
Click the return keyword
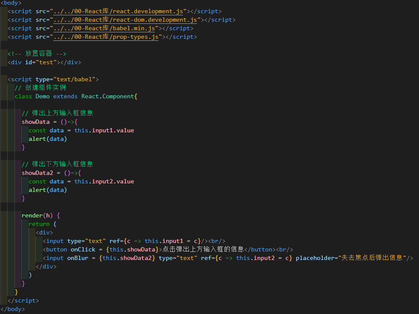pyautogui.click(x=39, y=224)
